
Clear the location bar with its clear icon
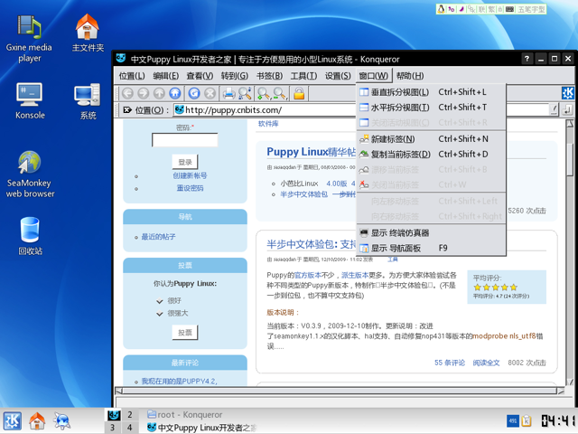[127, 110]
